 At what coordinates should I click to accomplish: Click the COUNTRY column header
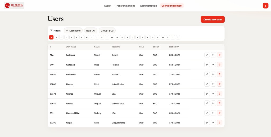(116, 47)
